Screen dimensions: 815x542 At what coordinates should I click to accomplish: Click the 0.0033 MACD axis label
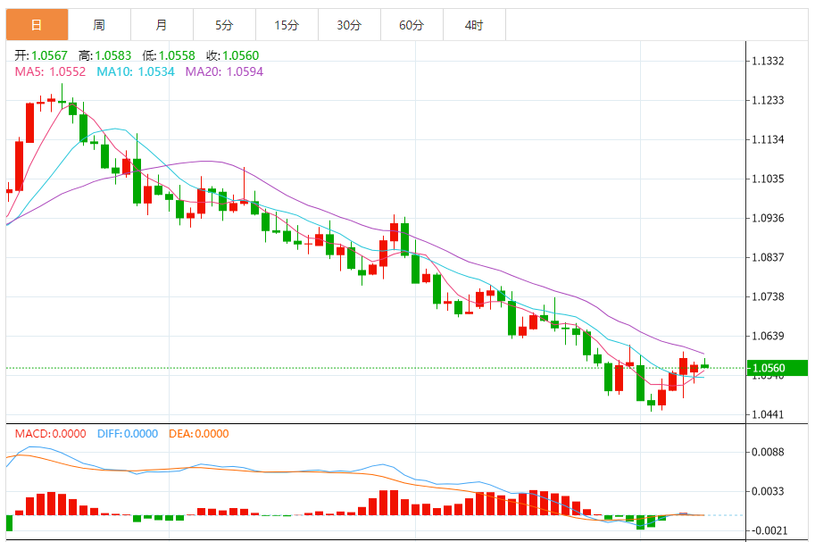pyautogui.click(x=768, y=491)
